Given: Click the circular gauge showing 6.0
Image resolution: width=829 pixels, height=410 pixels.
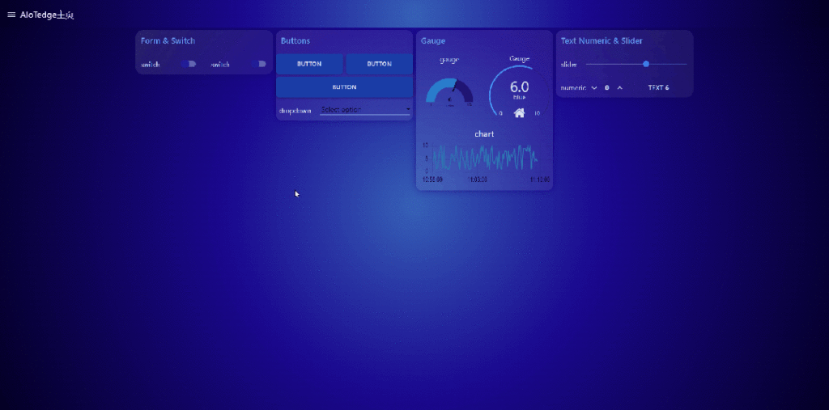Looking at the screenshot, I should 518,89.
